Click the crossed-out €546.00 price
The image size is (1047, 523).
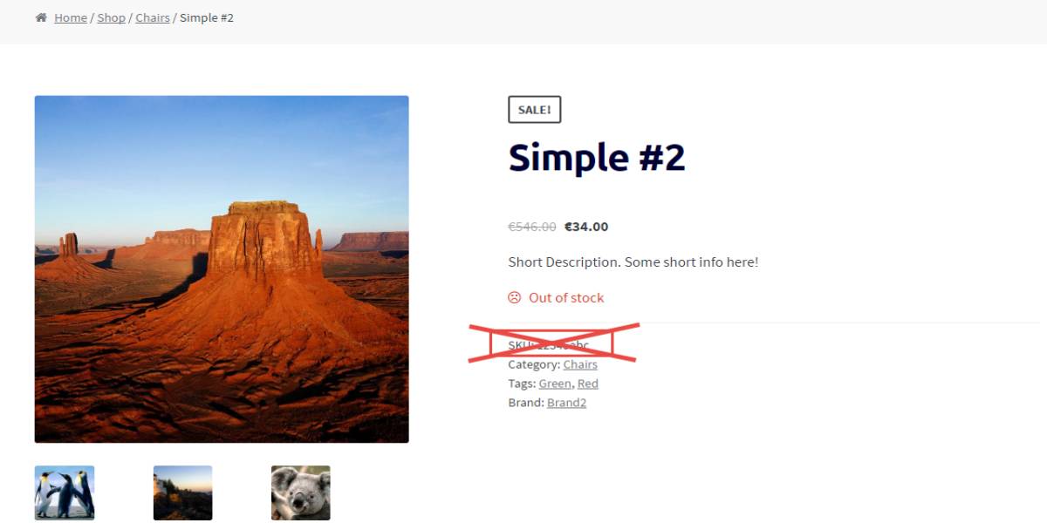point(532,227)
